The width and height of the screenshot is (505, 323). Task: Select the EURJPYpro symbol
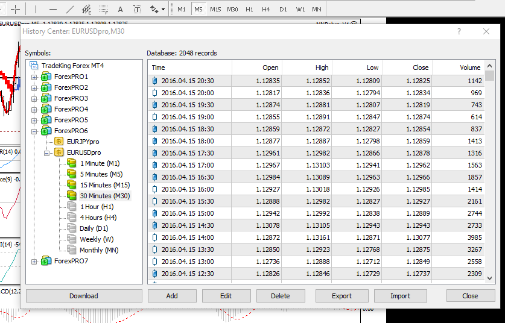(83, 142)
